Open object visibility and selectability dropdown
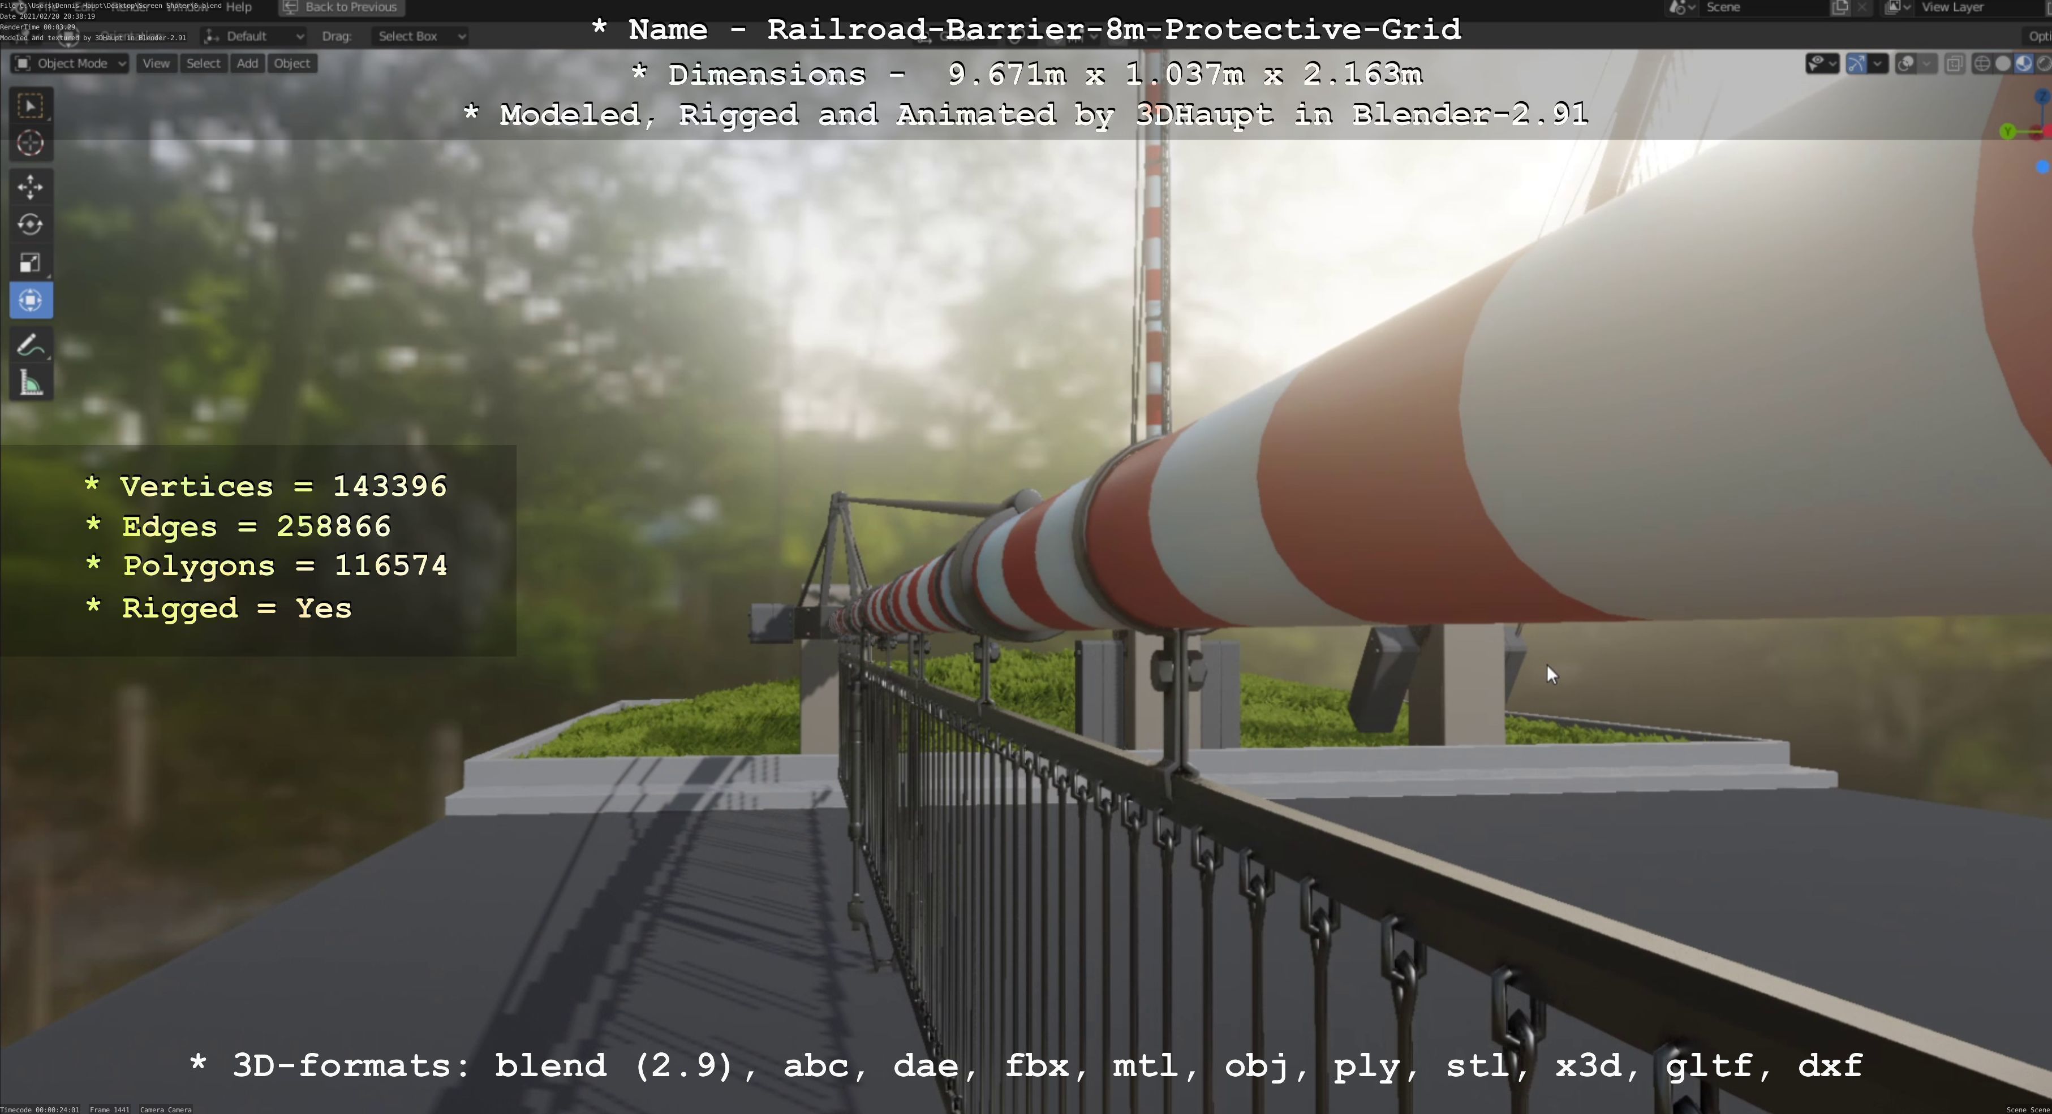 (x=1822, y=64)
